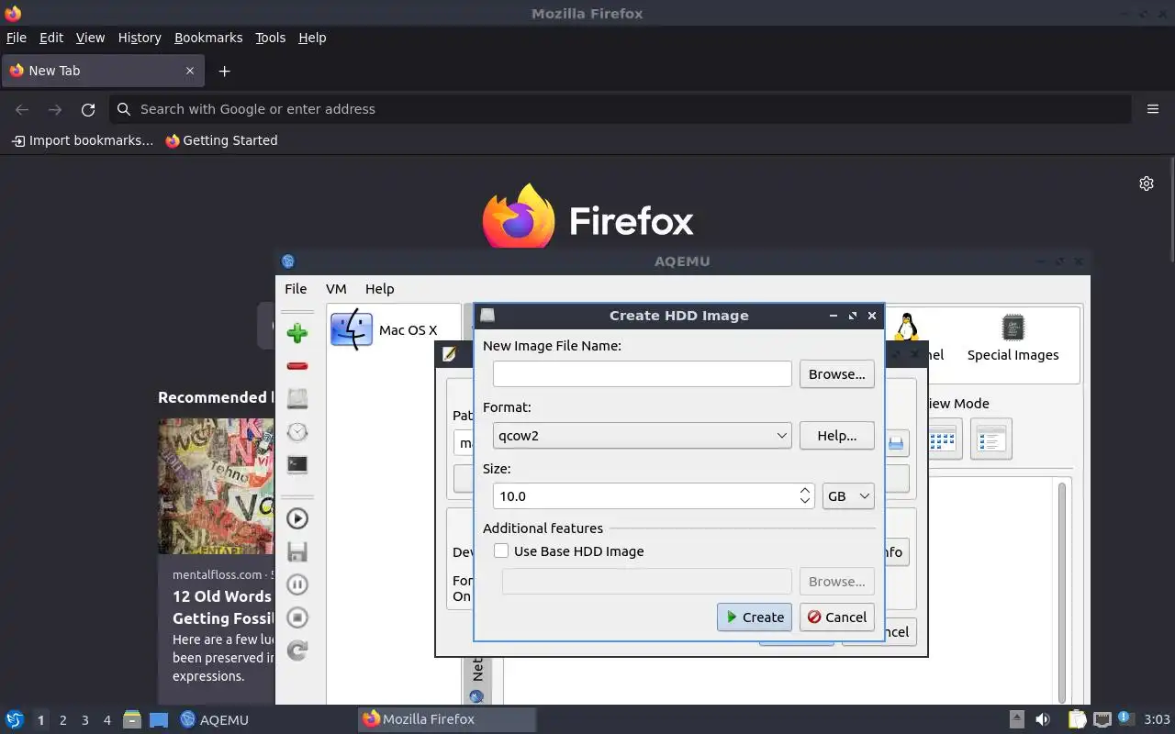The height and width of the screenshot is (734, 1175).
Task: Open the Firefox Tools menu
Action: click(x=270, y=38)
